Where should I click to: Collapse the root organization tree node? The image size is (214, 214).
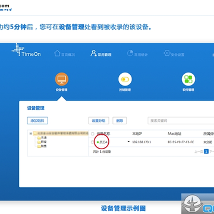[31, 134]
